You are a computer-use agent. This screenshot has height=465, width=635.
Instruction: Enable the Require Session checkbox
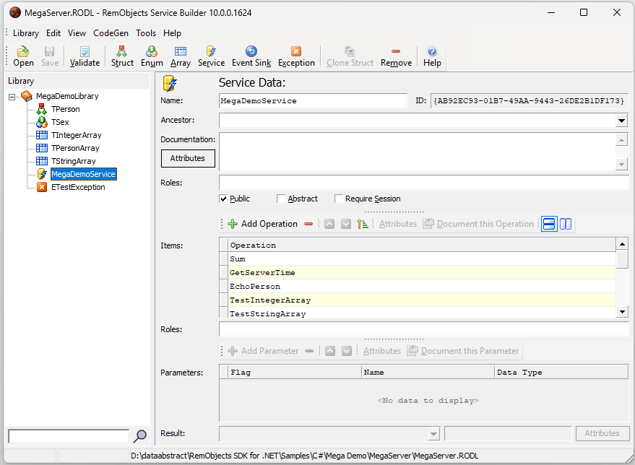pos(339,199)
